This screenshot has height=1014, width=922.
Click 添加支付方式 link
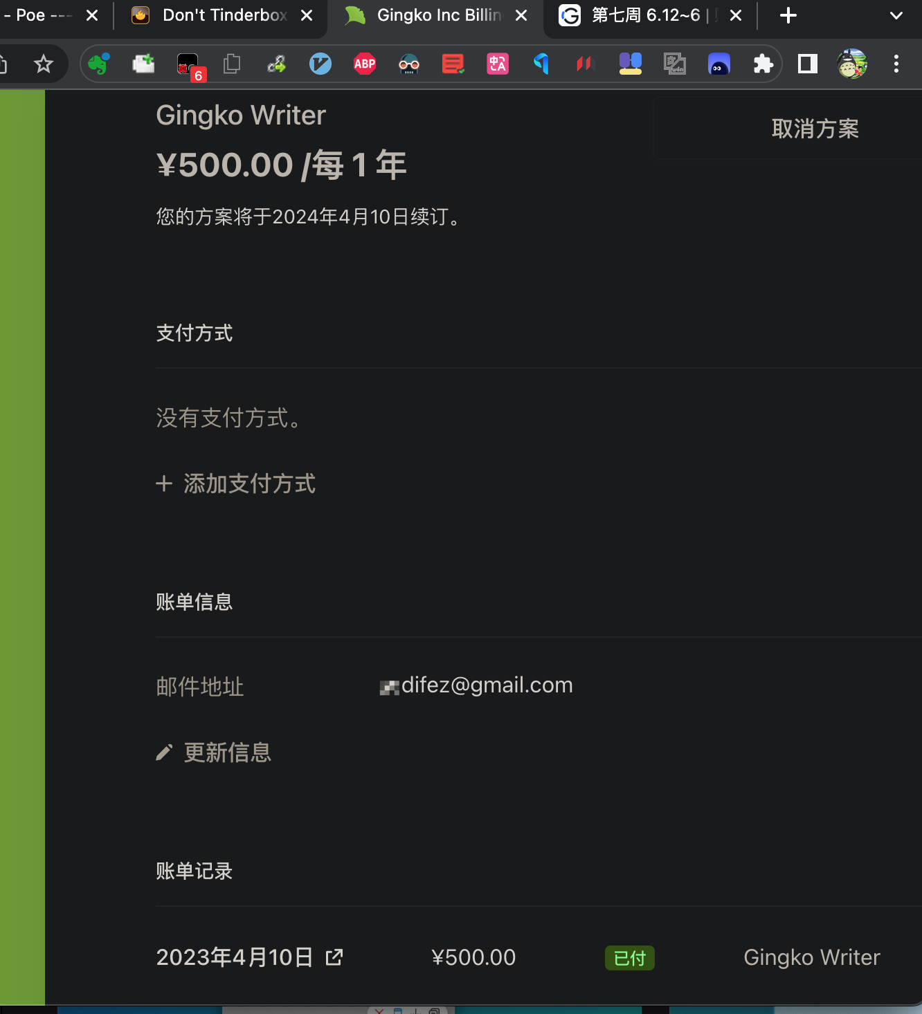[249, 483]
